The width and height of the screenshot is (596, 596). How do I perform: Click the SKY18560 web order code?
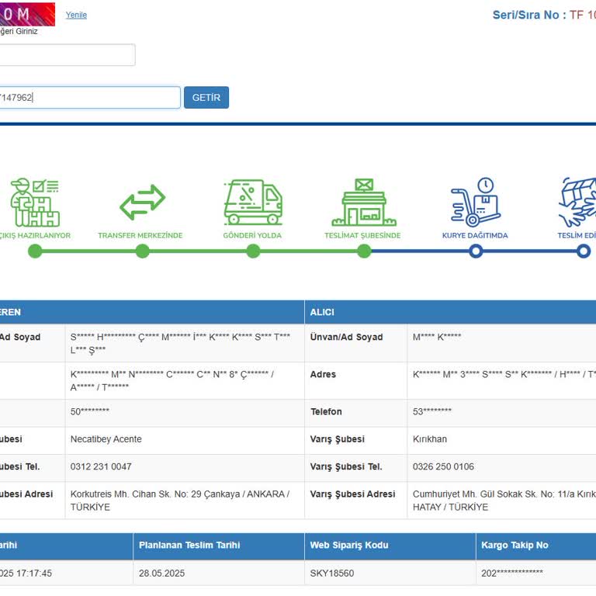pyautogui.click(x=332, y=573)
